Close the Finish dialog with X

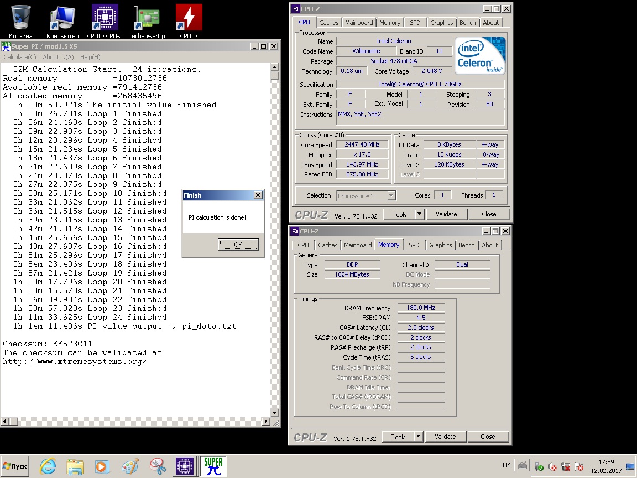point(258,195)
